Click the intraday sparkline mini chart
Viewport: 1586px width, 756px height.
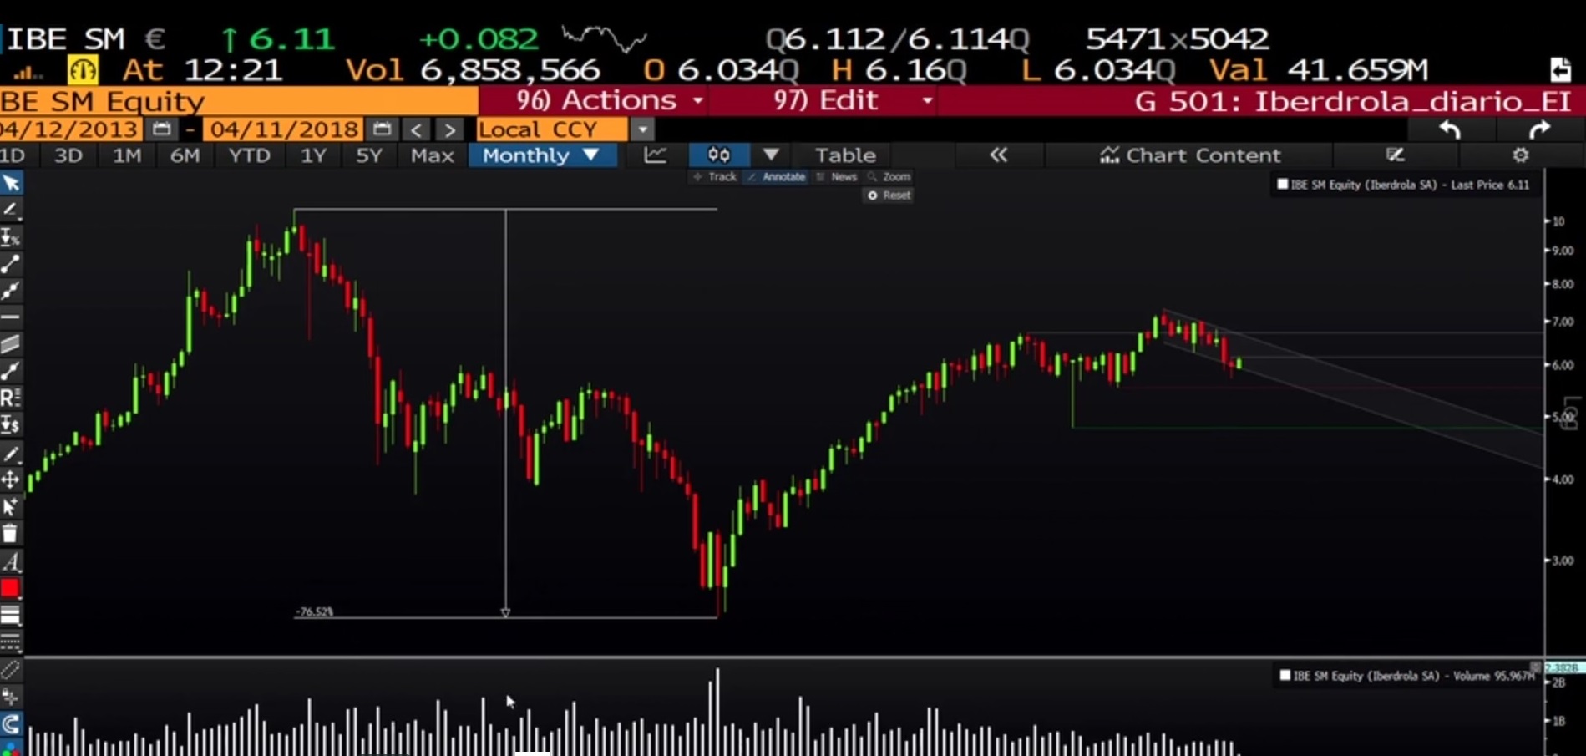[605, 38]
